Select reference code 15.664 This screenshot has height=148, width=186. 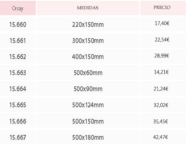[18, 89]
